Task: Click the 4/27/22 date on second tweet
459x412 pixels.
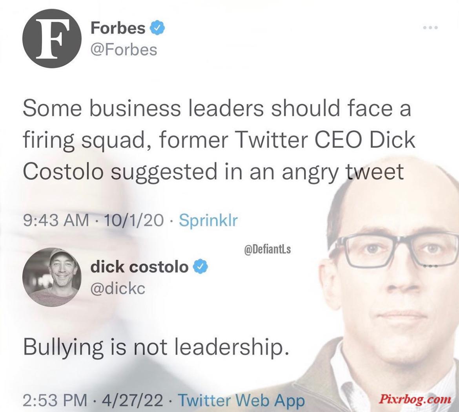Action: click(133, 400)
